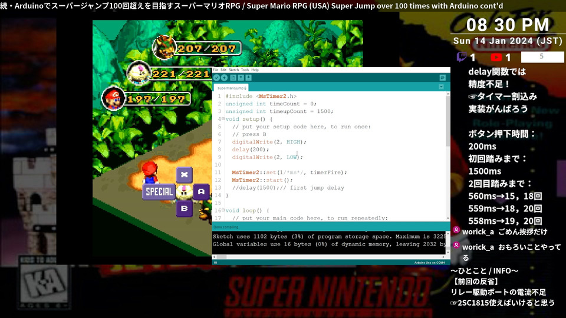Click Mallow's HP value 221/221
The image size is (566, 318).
coord(182,74)
